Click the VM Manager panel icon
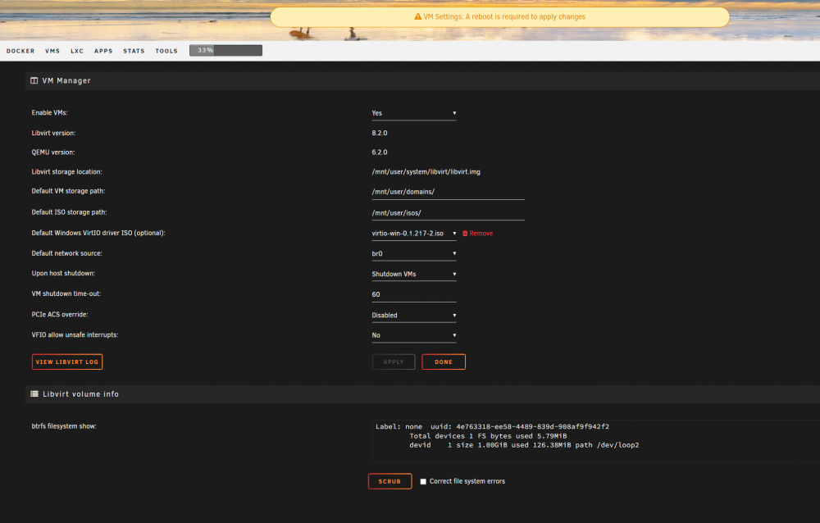820x523 pixels. click(34, 80)
